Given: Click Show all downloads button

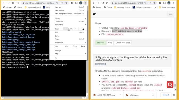Looking at the screenshot, I should point(166,95).
